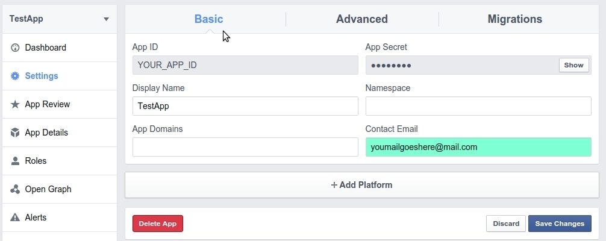Discard the unsaved changes

pyautogui.click(x=505, y=224)
